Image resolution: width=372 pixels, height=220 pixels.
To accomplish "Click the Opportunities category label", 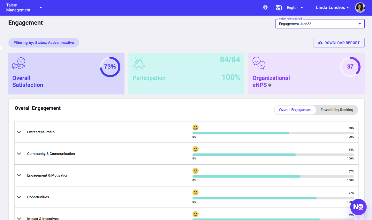I will point(38,197).
